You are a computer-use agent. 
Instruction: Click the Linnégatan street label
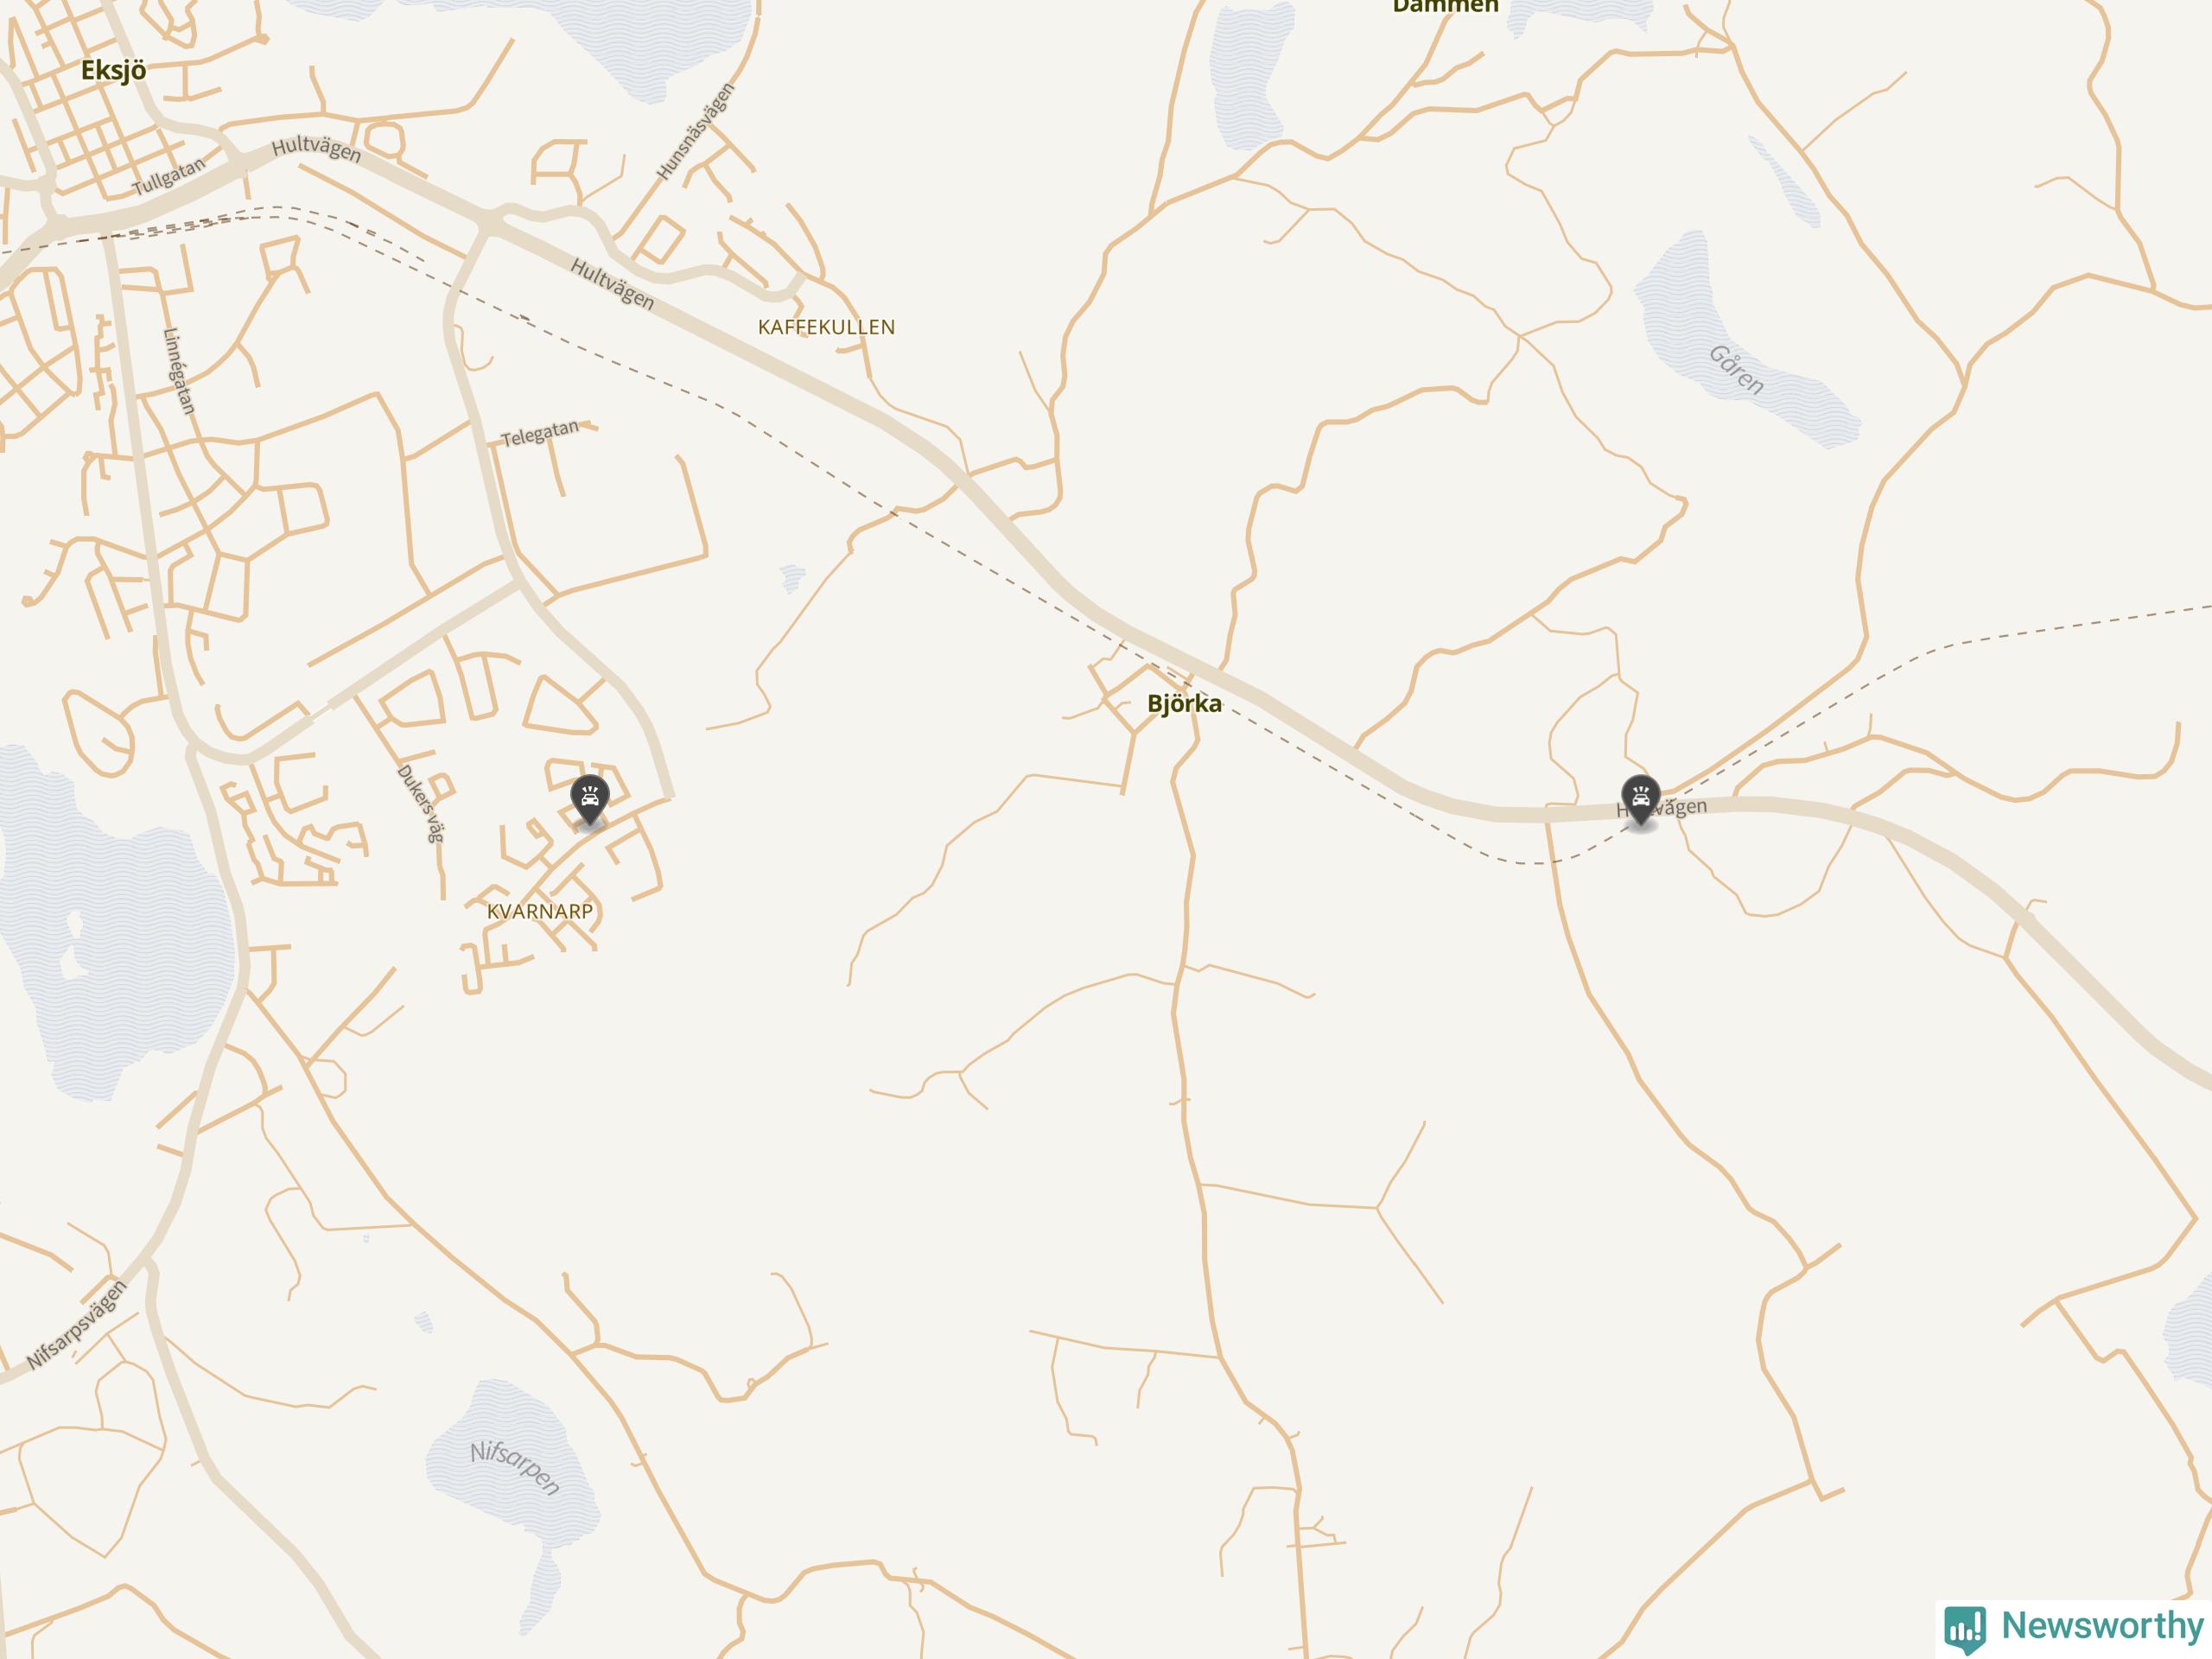pyautogui.click(x=180, y=371)
